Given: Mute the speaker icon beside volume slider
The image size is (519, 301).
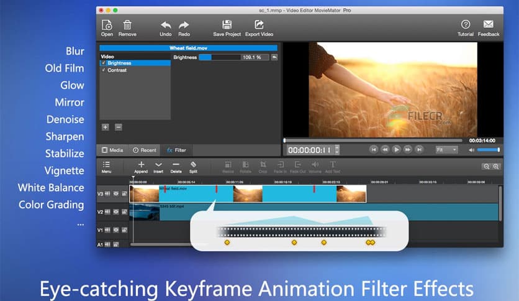Looking at the screenshot, I should [x=471, y=150].
